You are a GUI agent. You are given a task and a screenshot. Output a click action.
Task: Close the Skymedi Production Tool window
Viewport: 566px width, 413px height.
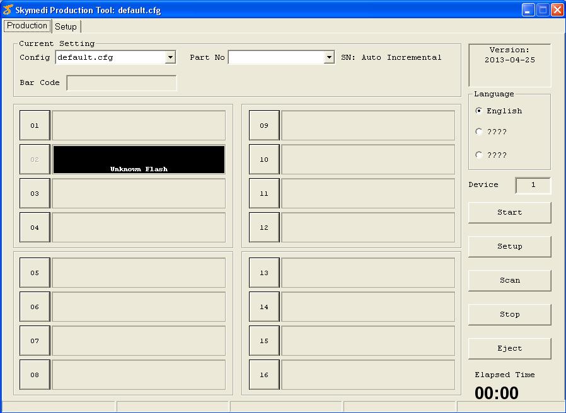pyautogui.click(x=557, y=9)
